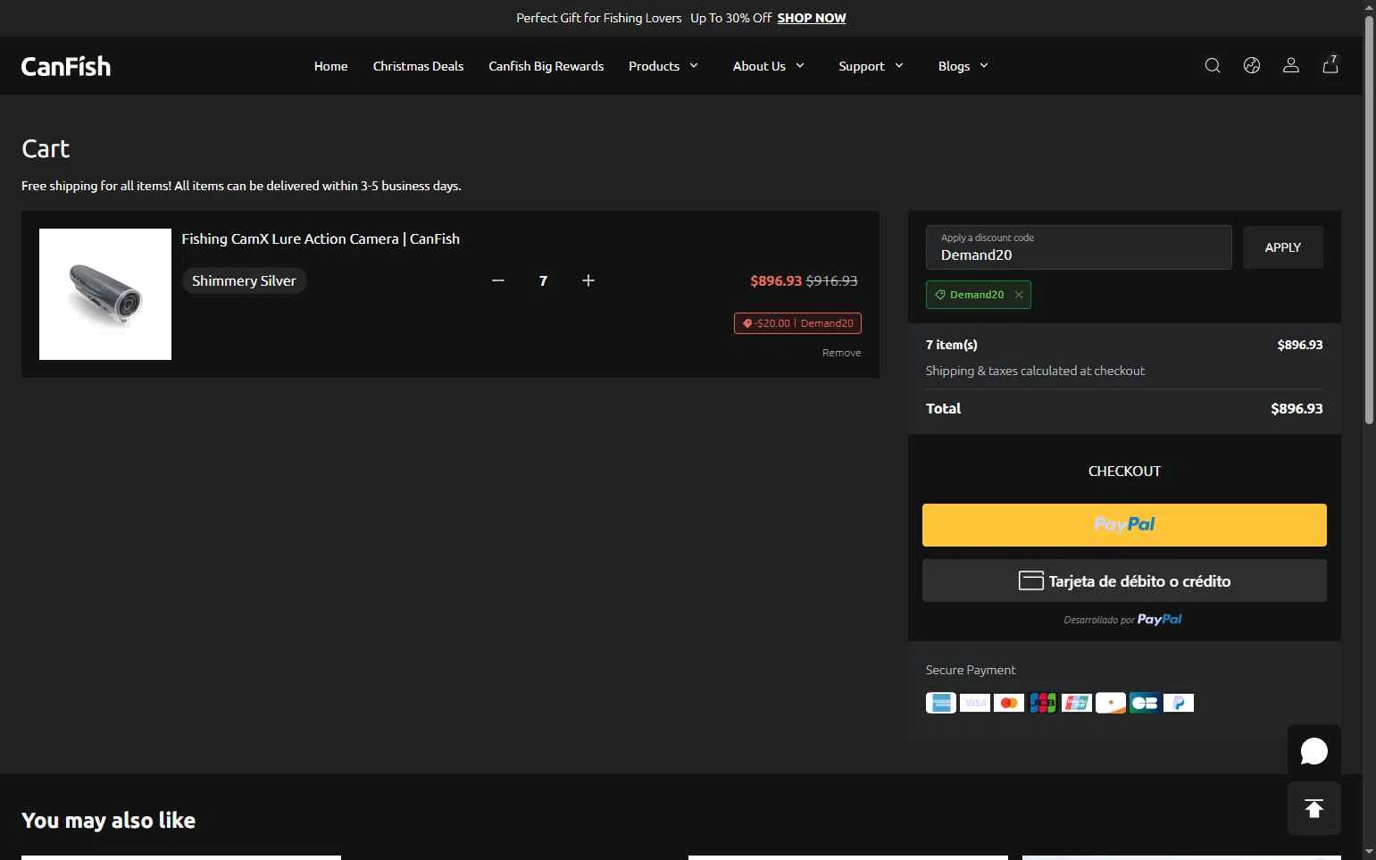
Task: Pay with the yellow PayPal button
Action: pos(1124,525)
